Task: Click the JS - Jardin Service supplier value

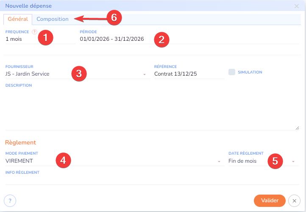Action: 28,74
